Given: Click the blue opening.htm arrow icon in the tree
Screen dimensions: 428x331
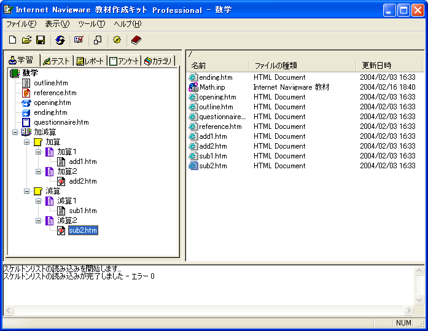Looking at the screenshot, I should pos(26,103).
